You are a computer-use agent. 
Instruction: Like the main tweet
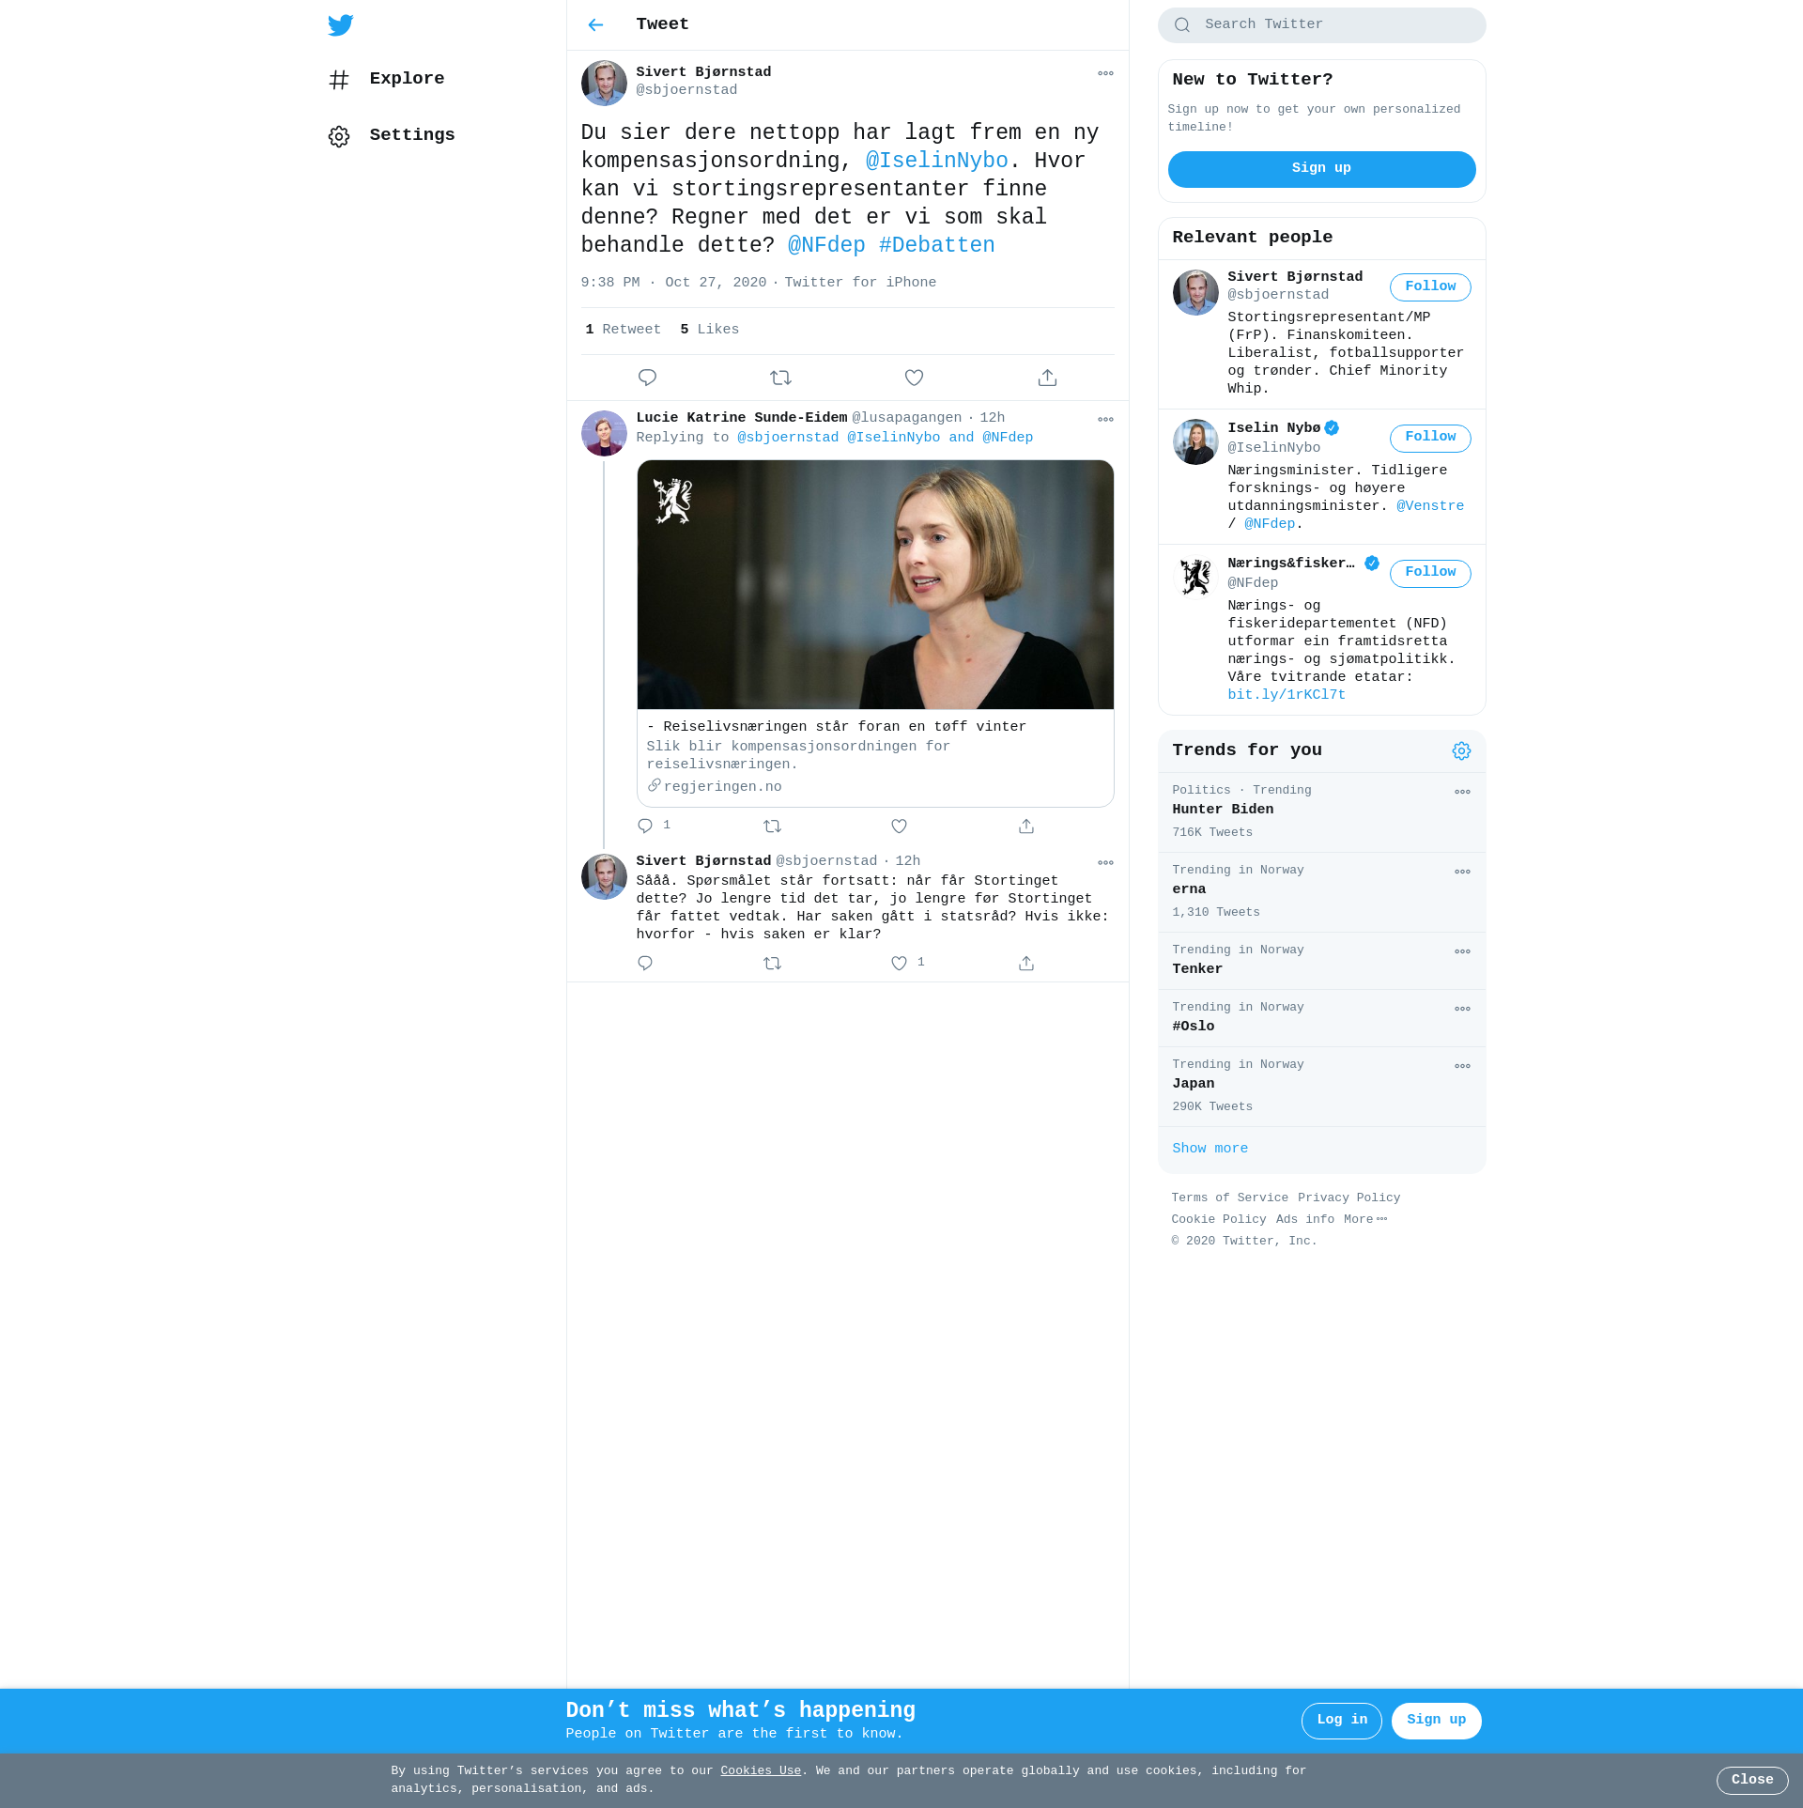coord(914,378)
